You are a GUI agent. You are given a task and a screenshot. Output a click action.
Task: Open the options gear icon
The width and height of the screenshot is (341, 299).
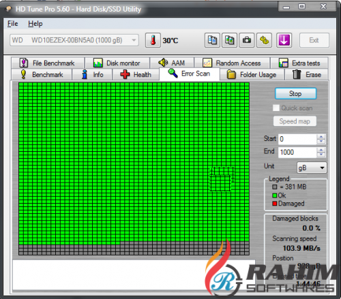coord(264,40)
